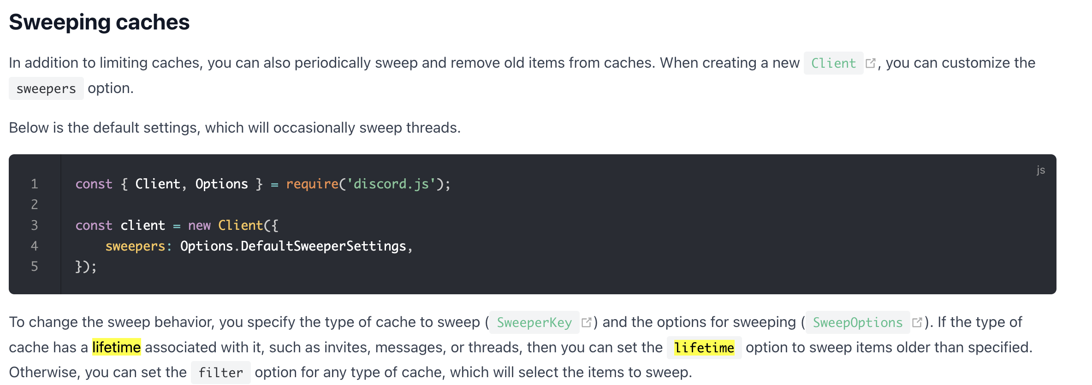The height and width of the screenshot is (385, 1092).
Task: Click the 'new' keyword on code line 3
Action: 199,225
